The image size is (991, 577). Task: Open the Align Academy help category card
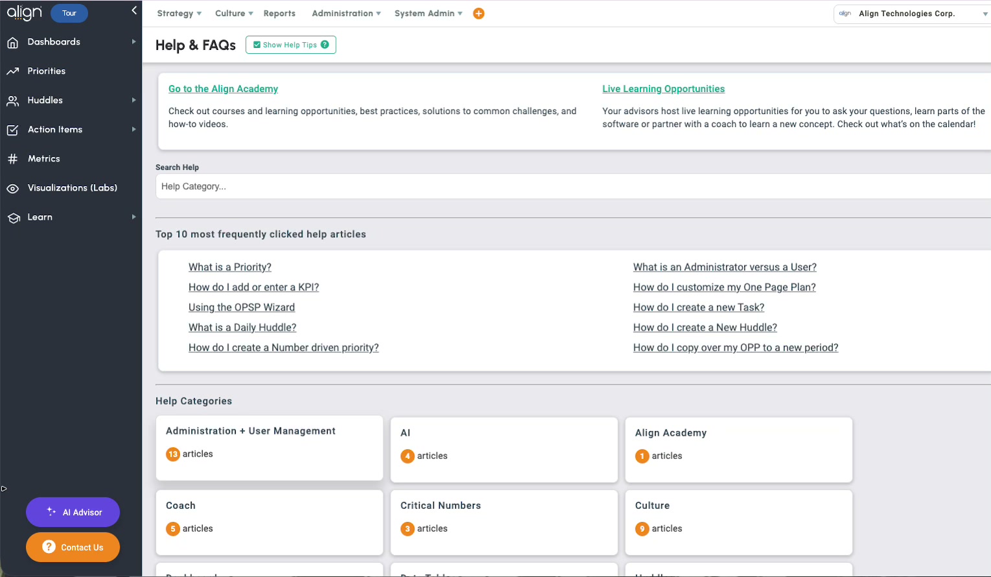click(738, 450)
